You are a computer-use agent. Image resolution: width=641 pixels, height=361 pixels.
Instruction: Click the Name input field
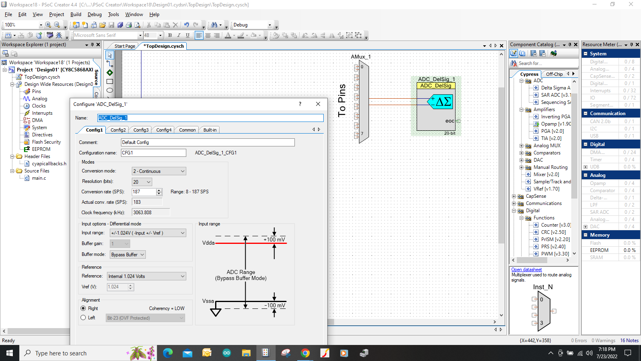(210, 118)
